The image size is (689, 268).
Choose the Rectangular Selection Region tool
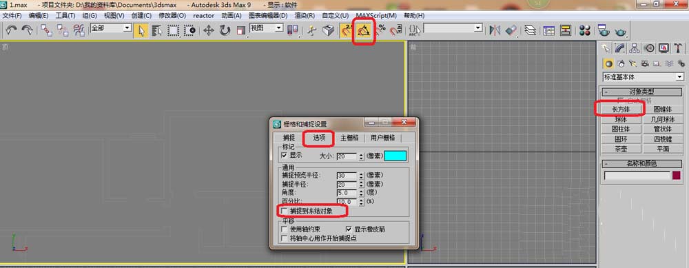(174, 30)
